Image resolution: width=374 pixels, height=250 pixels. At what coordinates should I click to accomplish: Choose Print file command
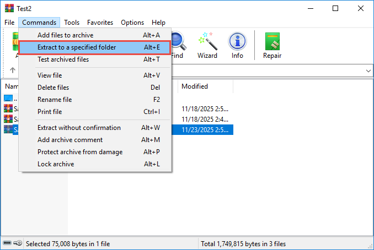(x=95, y=112)
